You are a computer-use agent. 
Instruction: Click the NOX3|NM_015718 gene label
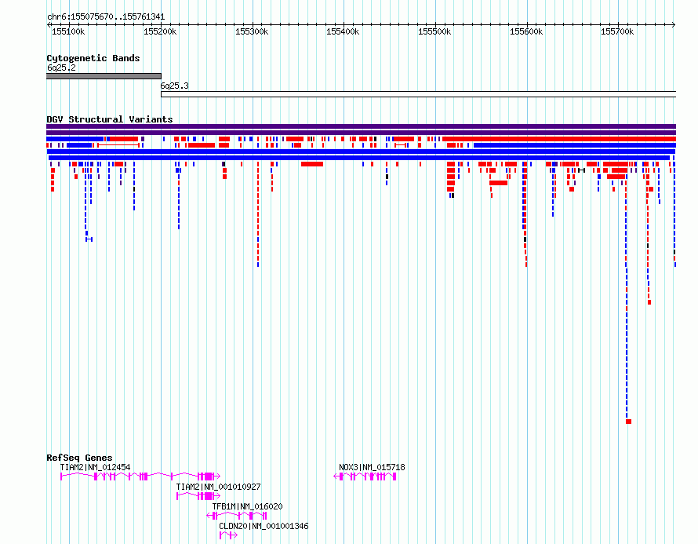point(373,467)
